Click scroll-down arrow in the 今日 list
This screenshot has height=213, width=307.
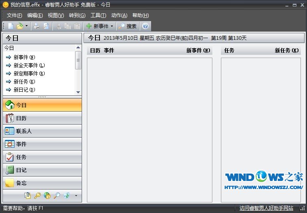(78, 91)
